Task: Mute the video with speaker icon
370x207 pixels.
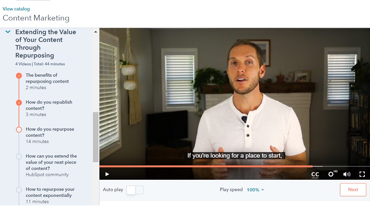Action: coord(346,174)
